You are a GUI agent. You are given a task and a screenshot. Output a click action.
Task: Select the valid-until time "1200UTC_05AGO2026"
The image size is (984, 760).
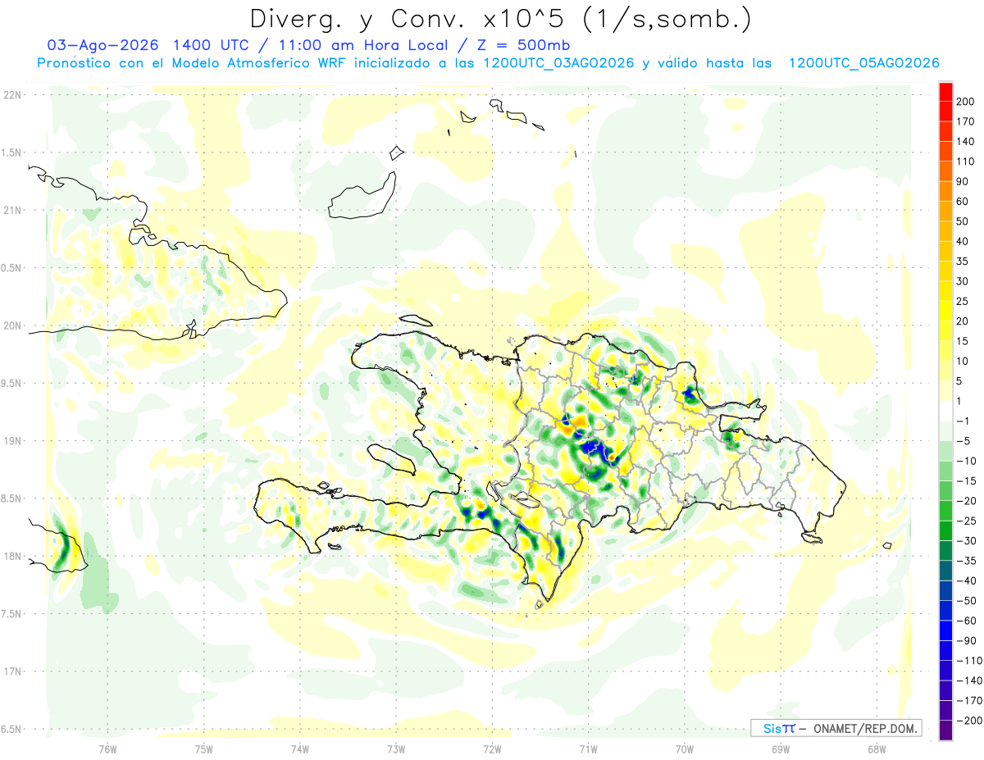point(863,63)
